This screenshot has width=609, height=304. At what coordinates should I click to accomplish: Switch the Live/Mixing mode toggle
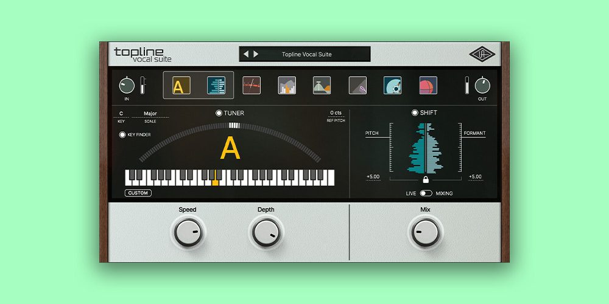426,193
